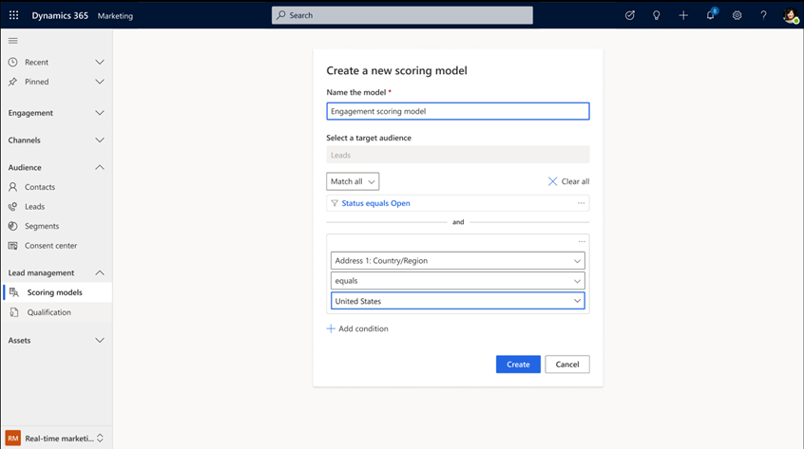Expand the Assets group chevron
Image resolution: width=804 pixels, height=449 pixels.
[100, 341]
